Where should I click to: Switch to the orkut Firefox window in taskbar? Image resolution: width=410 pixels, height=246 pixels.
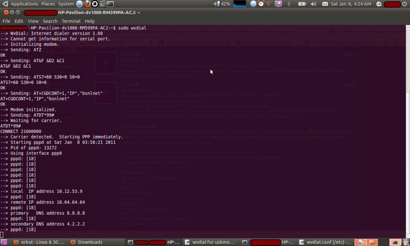point(38,242)
